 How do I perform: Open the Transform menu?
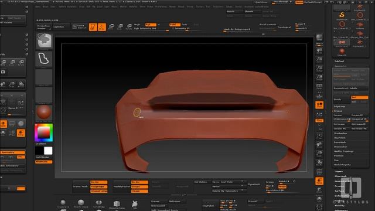(x=218, y=6)
